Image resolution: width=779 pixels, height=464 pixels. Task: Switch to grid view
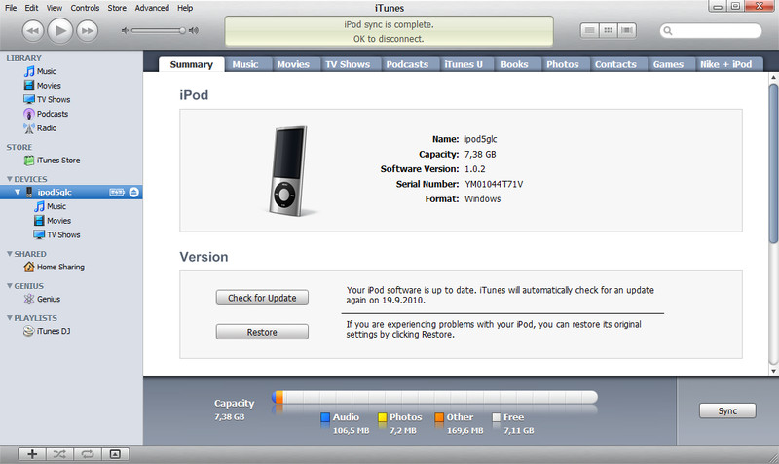pos(608,31)
